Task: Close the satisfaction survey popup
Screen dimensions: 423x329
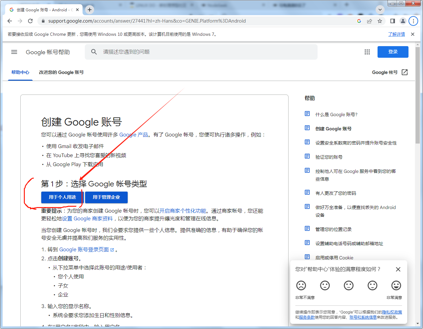Action: pyautogui.click(x=398, y=269)
